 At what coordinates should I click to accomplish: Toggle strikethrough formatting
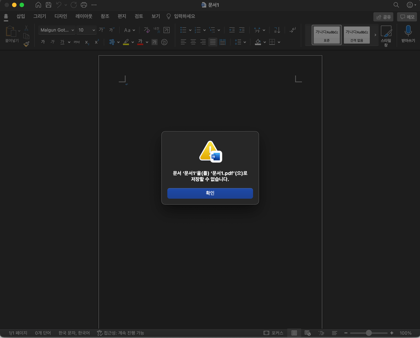pyautogui.click(x=77, y=42)
